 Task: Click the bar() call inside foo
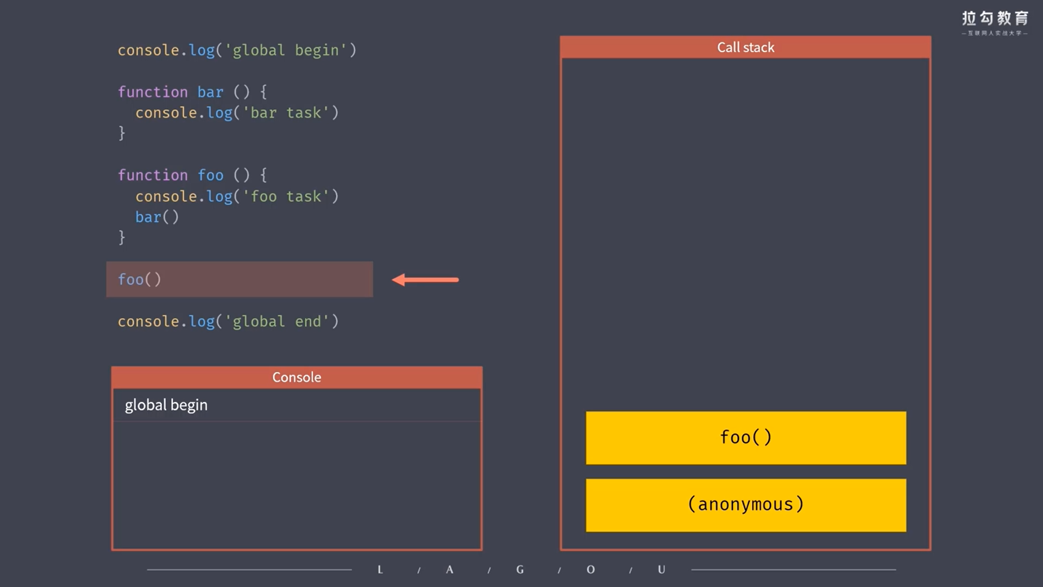click(157, 217)
